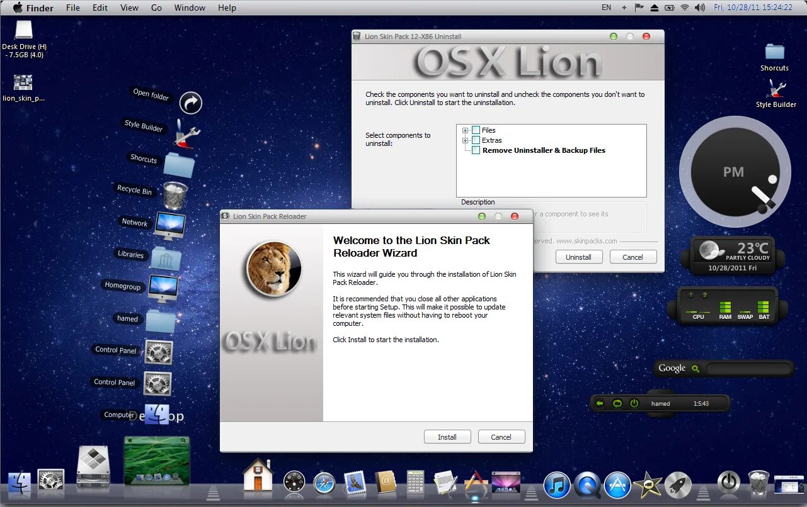807x507 pixels.
Task: Click the EN language indicator
Action: 606,8
